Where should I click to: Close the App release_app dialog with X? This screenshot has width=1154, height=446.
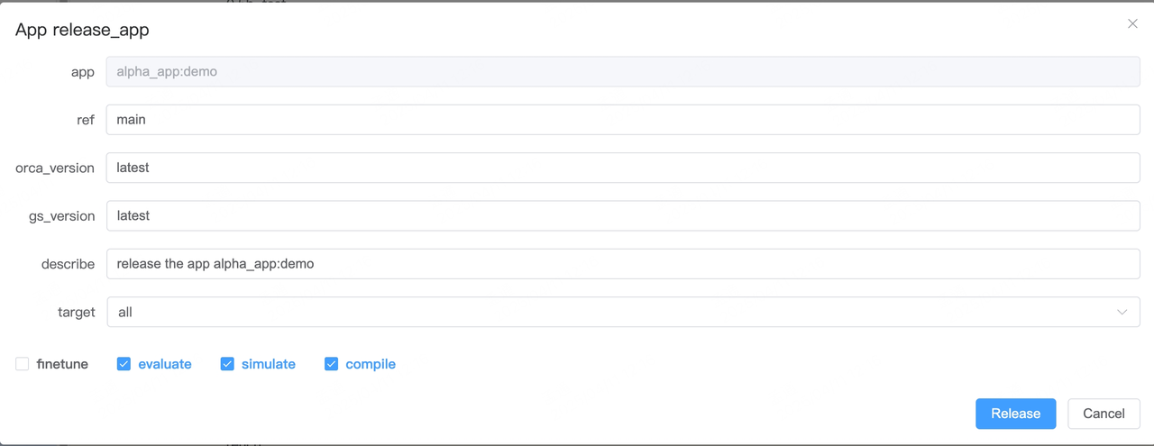1132,23
